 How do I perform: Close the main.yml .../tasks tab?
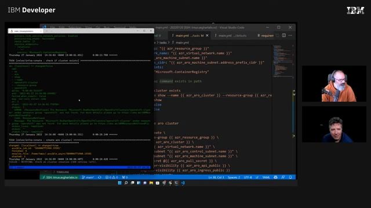[208, 36]
